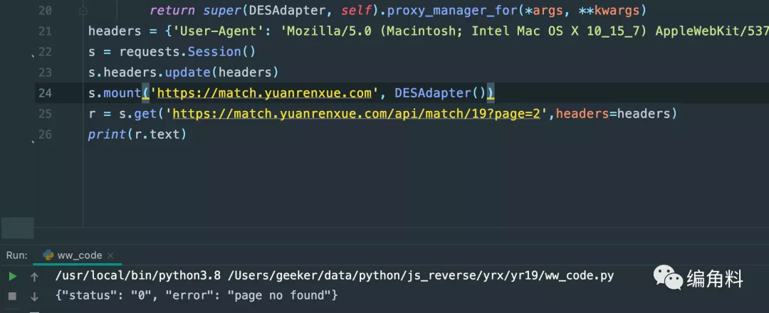
Task: Click line number 24 in the gutter
Action: [45, 93]
